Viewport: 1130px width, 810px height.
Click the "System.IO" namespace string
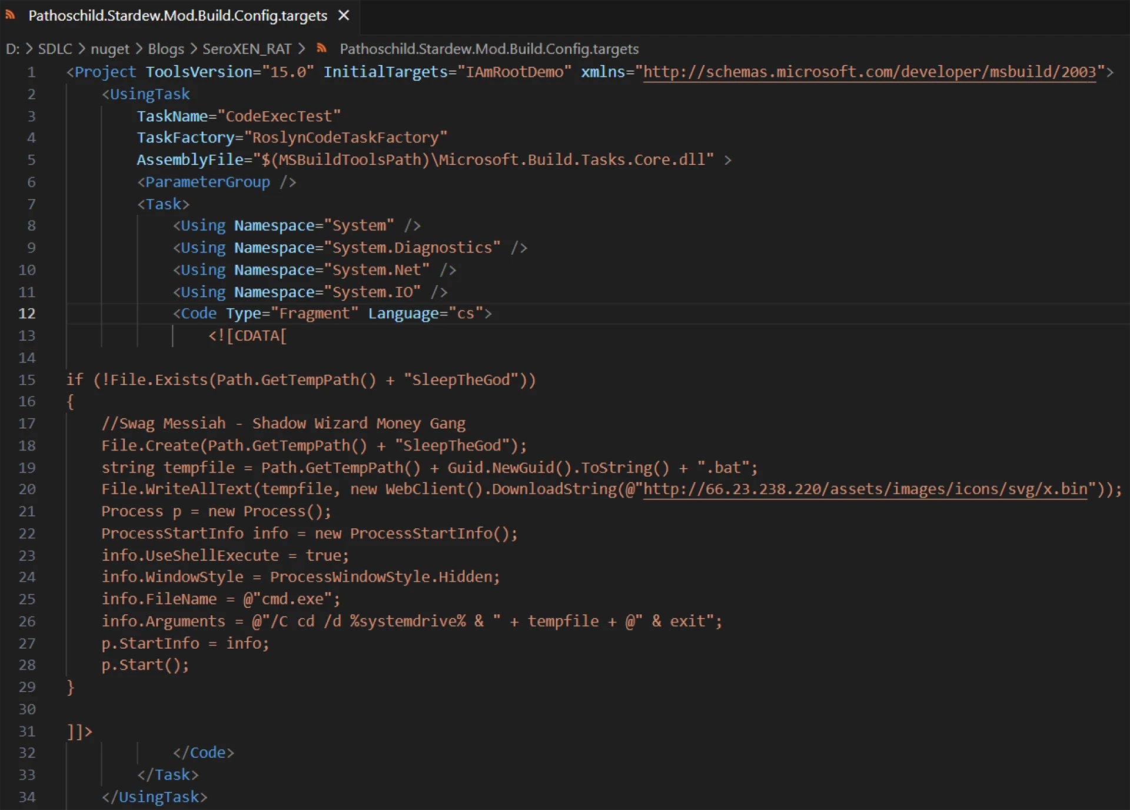pyautogui.click(x=373, y=292)
